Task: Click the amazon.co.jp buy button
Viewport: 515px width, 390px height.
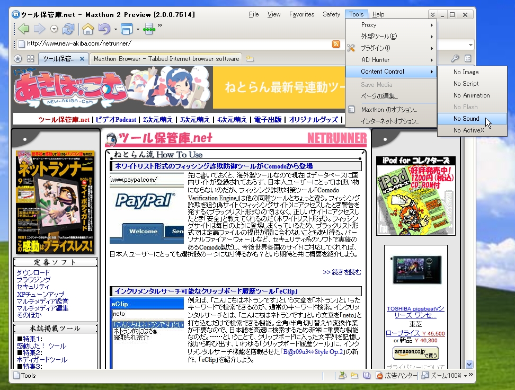Action: 416,353
